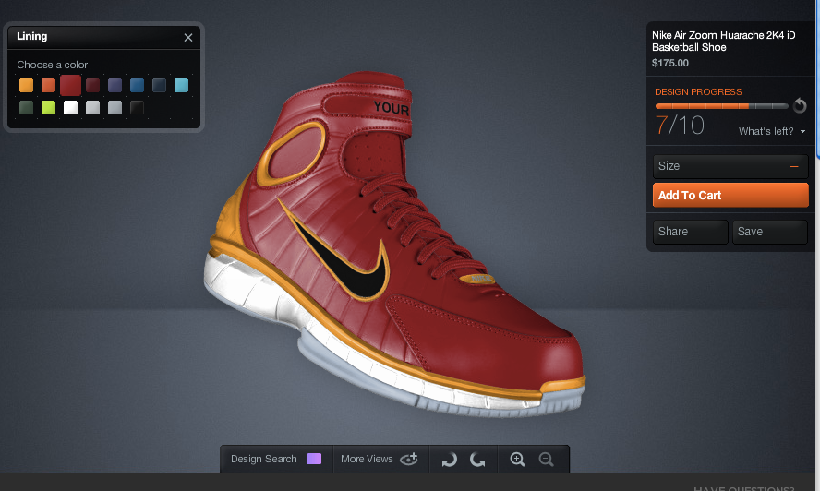Choose the light gray swatch next to white
This screenshot has height=491, width=820.
pyautogui.click(x=92, y=108)
